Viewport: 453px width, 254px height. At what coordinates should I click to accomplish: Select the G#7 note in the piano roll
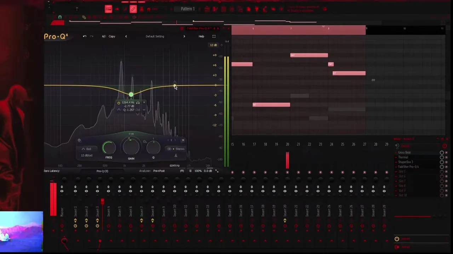pyautogui.click(x=309, y=55)
